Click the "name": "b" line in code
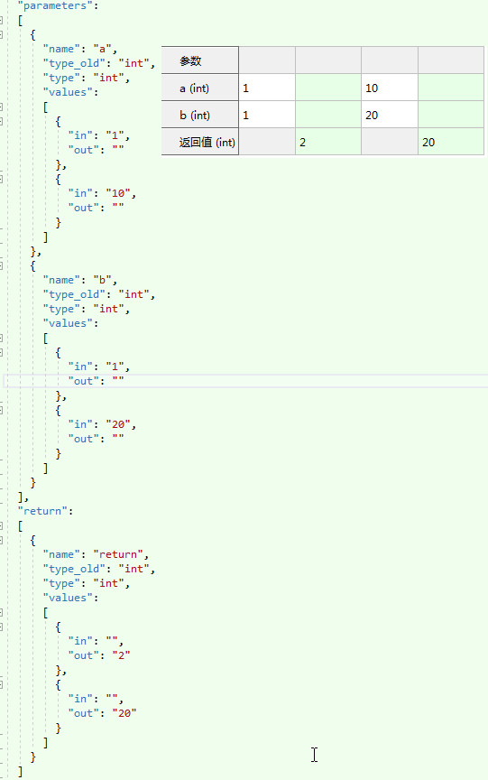The image size is (488, 780). coord(79,280)
